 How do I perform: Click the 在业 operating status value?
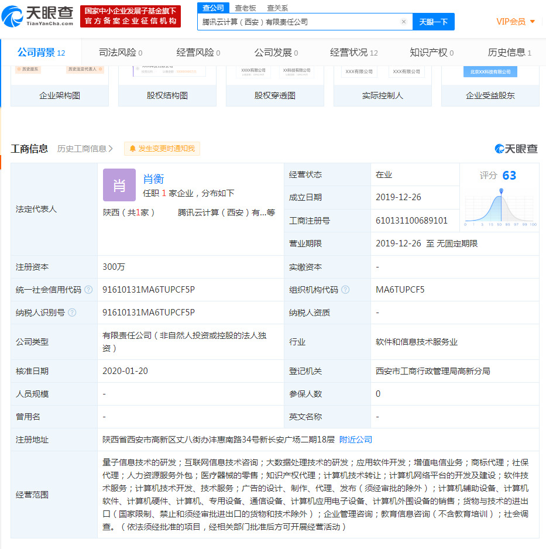(383, 174)
